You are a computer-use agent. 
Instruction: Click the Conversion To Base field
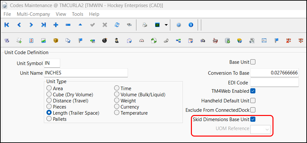pos(274,73)
